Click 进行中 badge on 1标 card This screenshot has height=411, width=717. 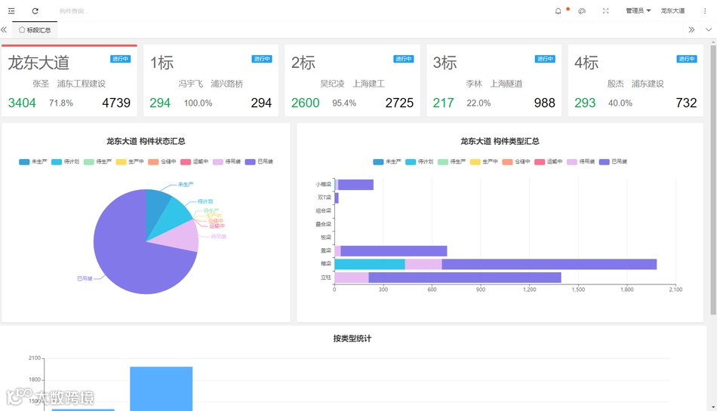point(262,59)
